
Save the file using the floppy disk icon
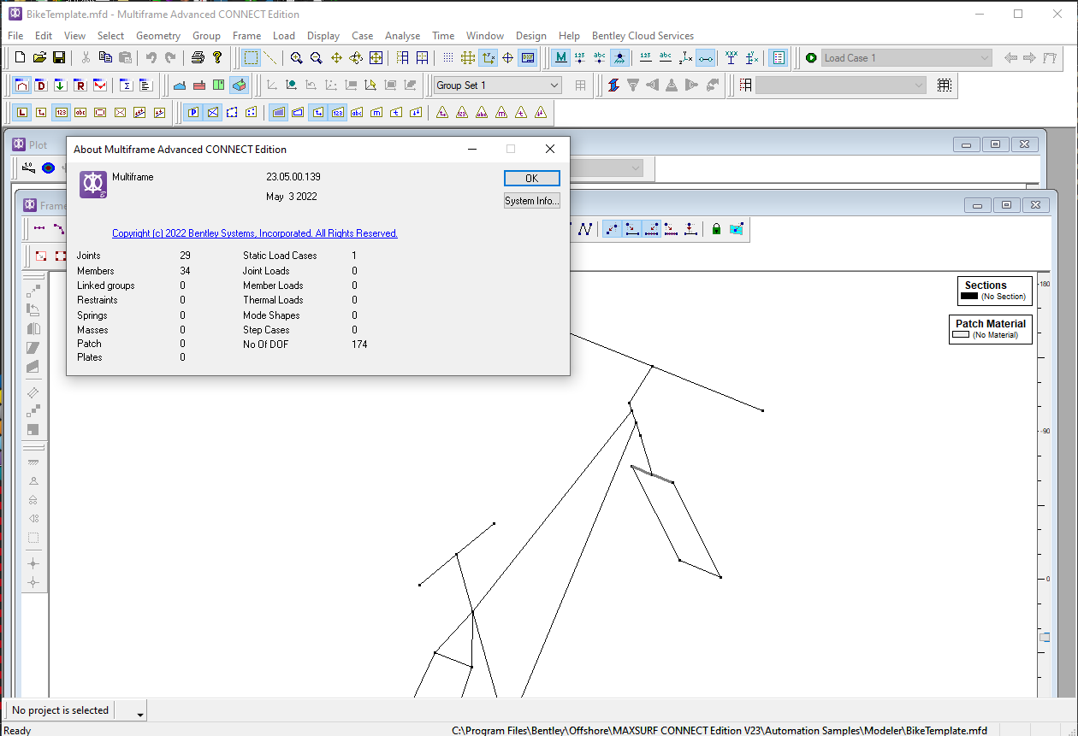click(x=59, y=58)
